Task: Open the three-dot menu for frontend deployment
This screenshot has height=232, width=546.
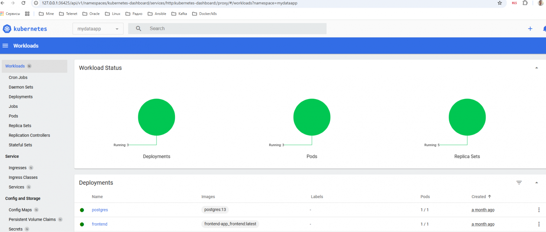Action: [539, 224]
